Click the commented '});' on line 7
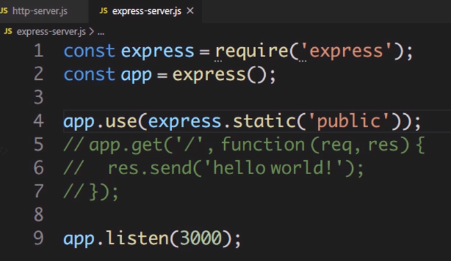The width and height of the screenshot is (451, 261). [x=104, y=192]
